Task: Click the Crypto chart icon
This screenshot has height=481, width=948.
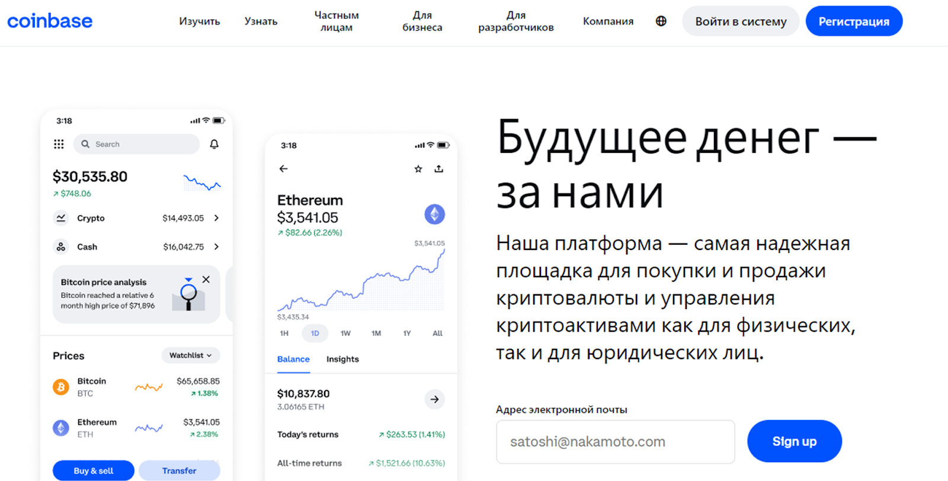Action: pos(61,218)
